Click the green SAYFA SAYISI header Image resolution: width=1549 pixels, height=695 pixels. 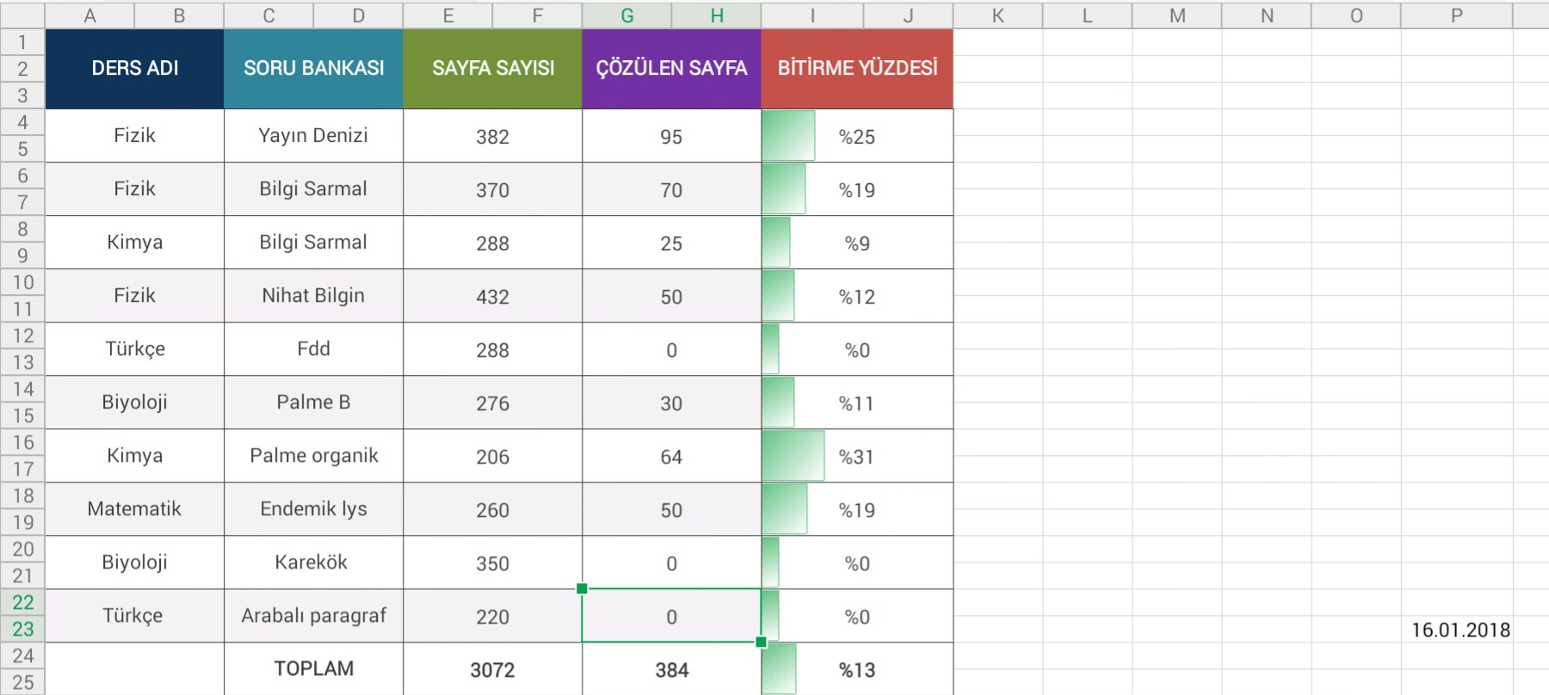[x=492, y=69]
